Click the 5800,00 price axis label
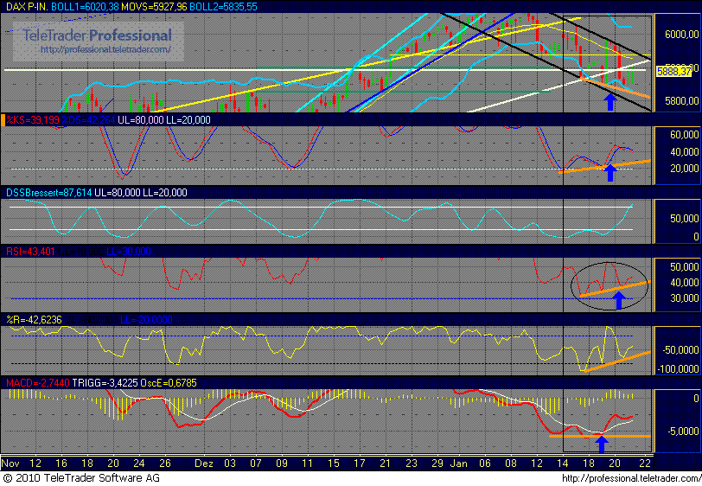The image size is (702, 486). pos(681,101)
